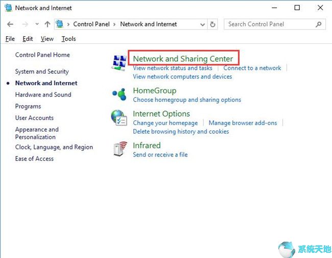Select Manage browser add-ons link
Viewport: 332px width, 258px height.
click(x=243, y=123)
